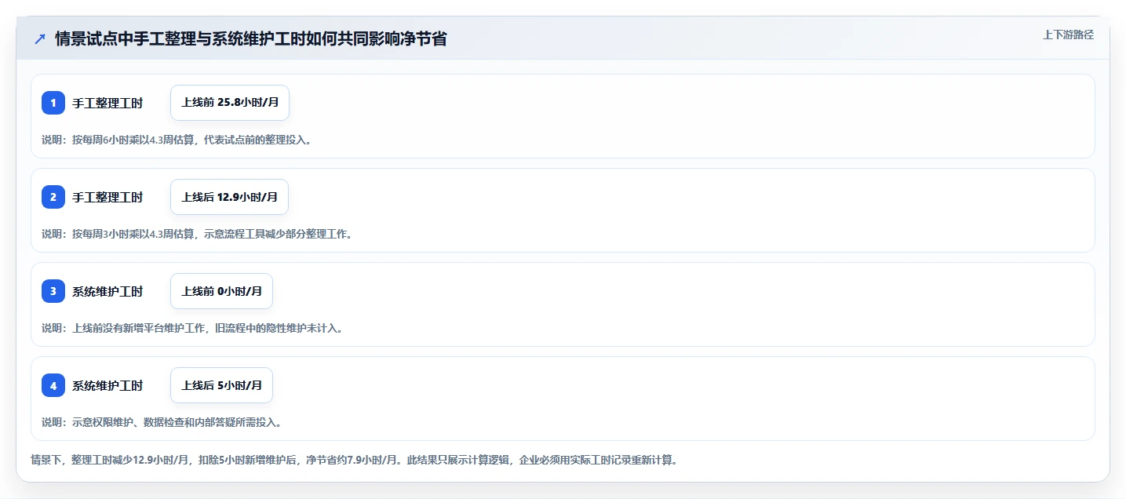Click the note about 每周6小时乘以4.3周估算
This screenshot has height=499, width=1126.
click(x=177, y=140)
